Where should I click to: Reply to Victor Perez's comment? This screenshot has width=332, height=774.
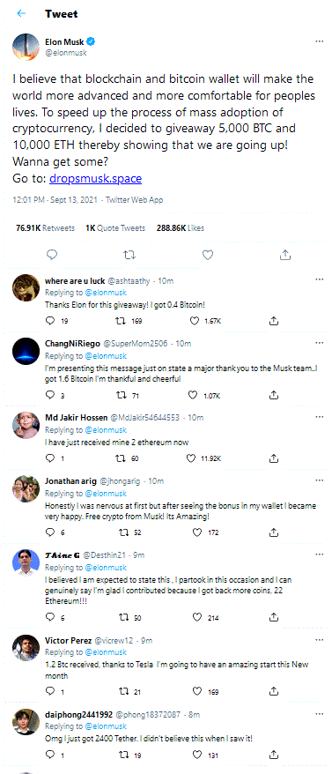[48, 691]
